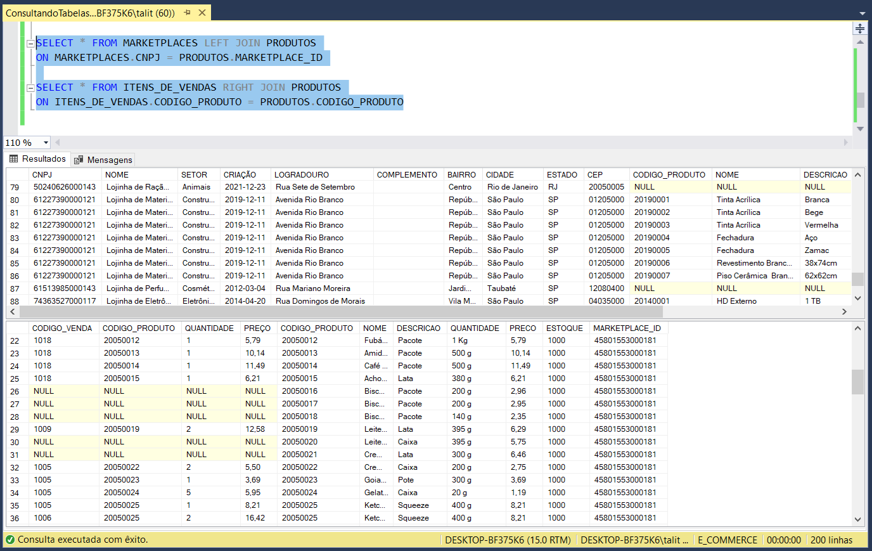
Task: Click the E_COMMERCE database status entry
Action: (728, 540)
